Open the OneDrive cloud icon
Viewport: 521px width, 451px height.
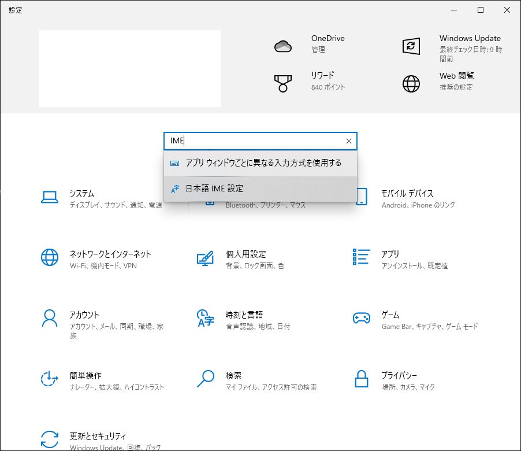(x=283, y=46)
